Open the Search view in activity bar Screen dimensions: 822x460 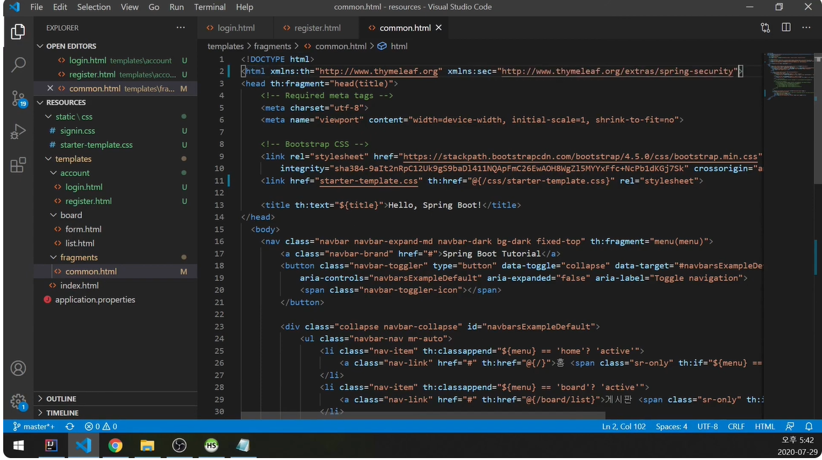(x=19, y=65)
